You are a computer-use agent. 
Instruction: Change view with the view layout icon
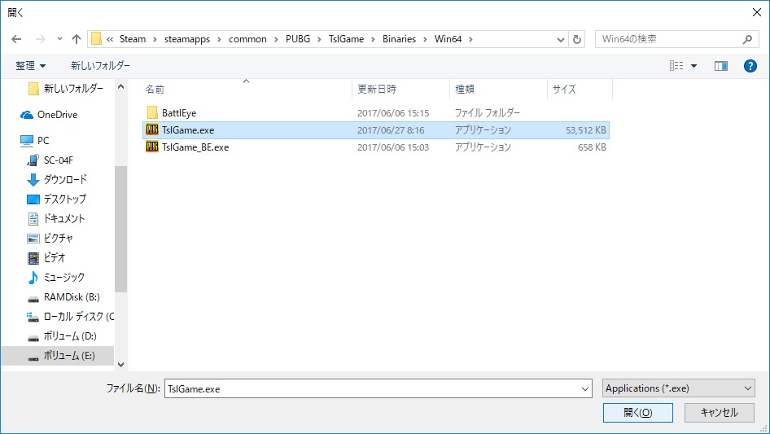[676, 66]
